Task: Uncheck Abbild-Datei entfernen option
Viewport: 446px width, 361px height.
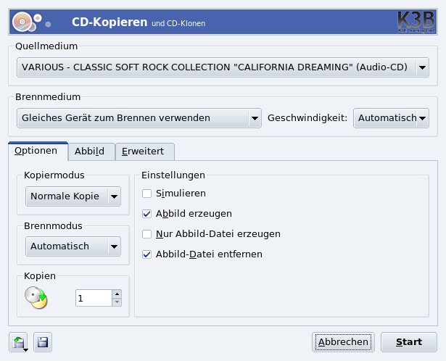Action: pos(147,254)
